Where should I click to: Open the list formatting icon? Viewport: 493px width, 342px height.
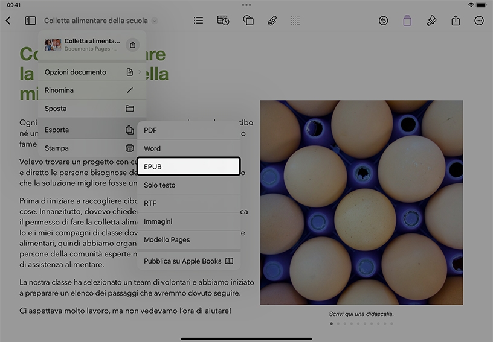coord(198,21)
